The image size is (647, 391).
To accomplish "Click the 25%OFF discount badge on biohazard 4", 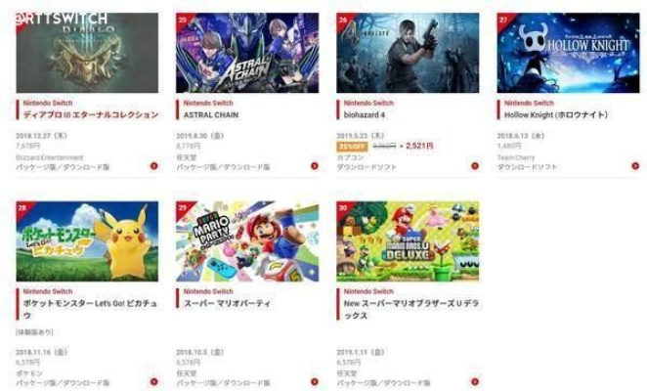I will coord(352,147).
